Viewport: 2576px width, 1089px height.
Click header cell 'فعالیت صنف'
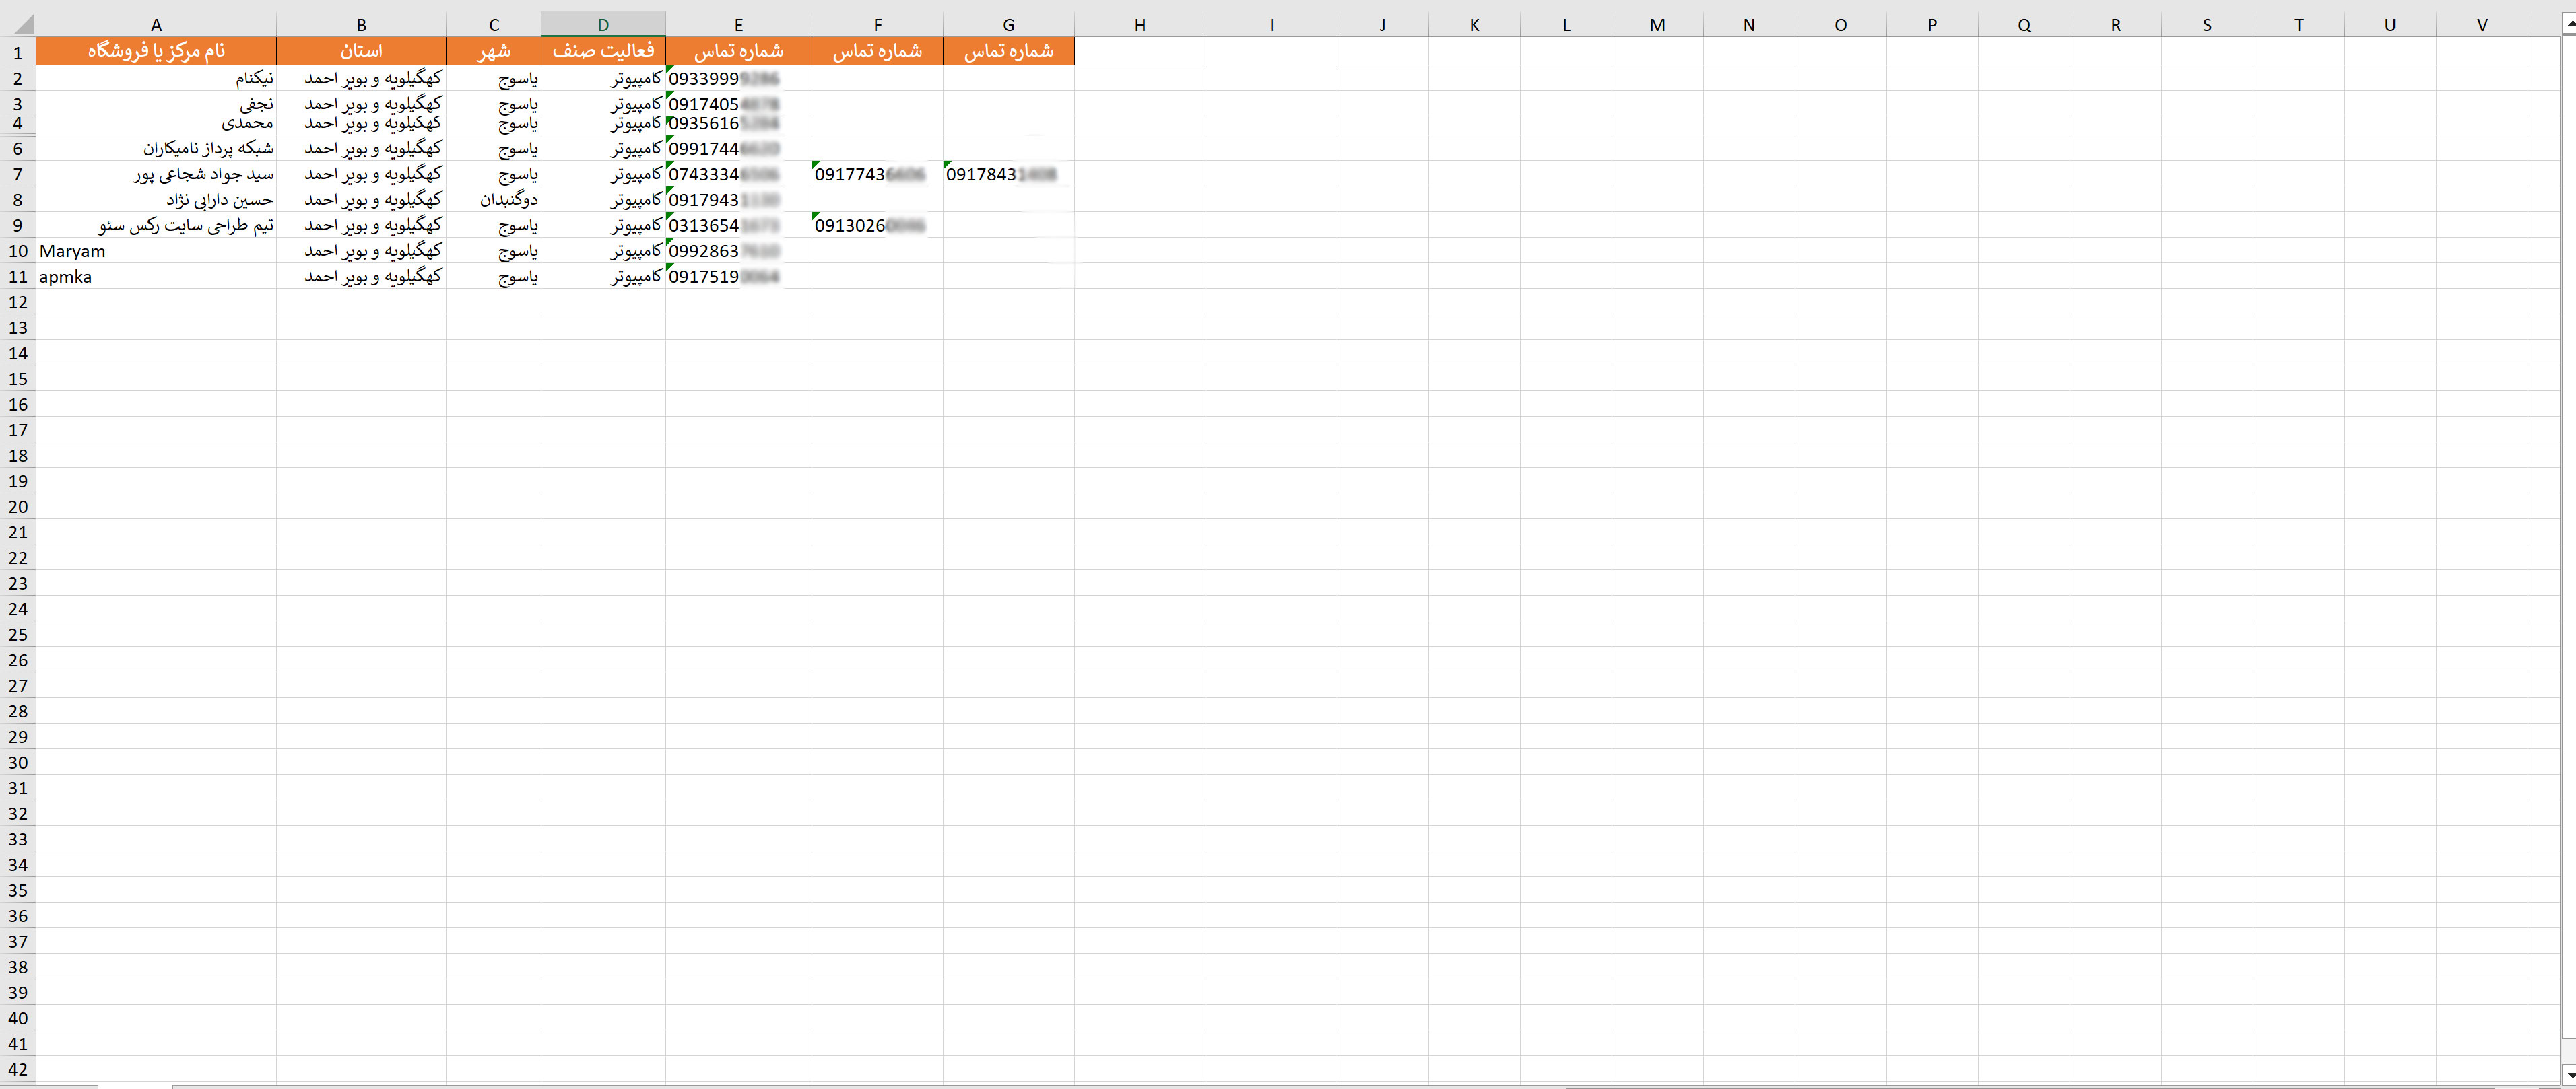pyautogui.click(x=603, y=51)
